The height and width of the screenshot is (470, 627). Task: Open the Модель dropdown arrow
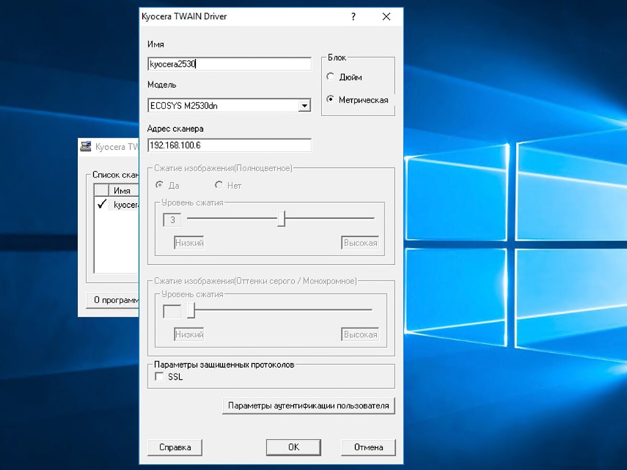click(x=304, y=105)
